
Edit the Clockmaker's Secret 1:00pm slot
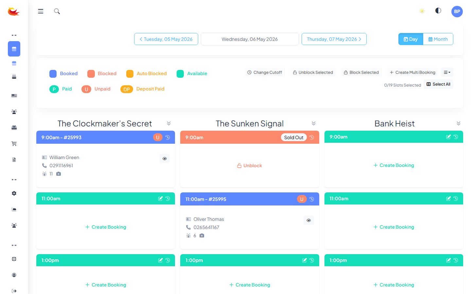160,260
